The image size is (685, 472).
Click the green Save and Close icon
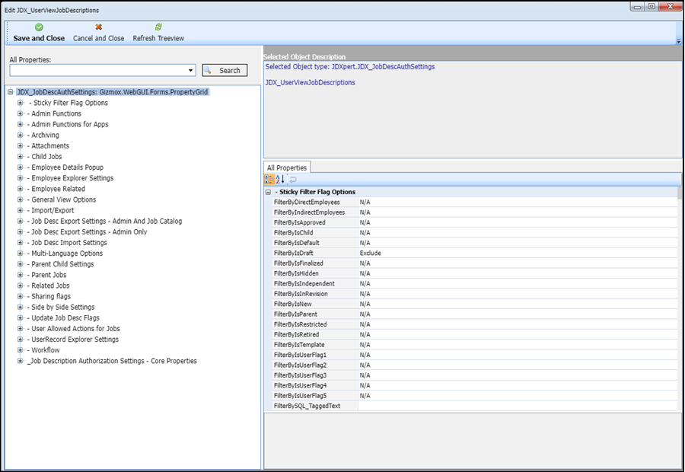[x=39, y=27]
